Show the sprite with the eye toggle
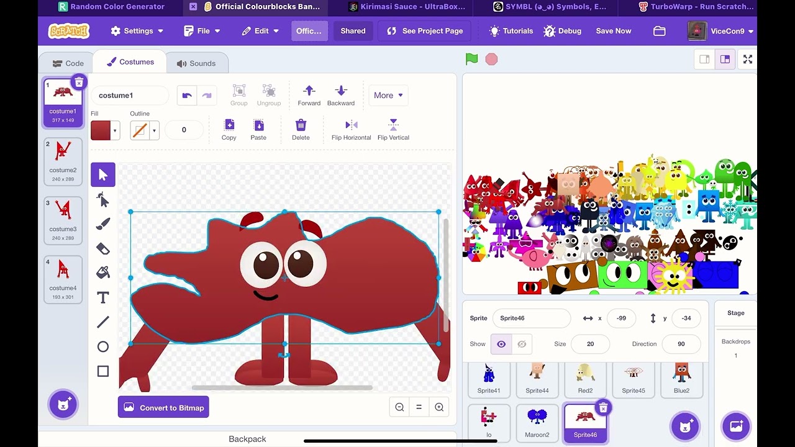The height and width of the screenshot is (447, 795). pos(501,344)
